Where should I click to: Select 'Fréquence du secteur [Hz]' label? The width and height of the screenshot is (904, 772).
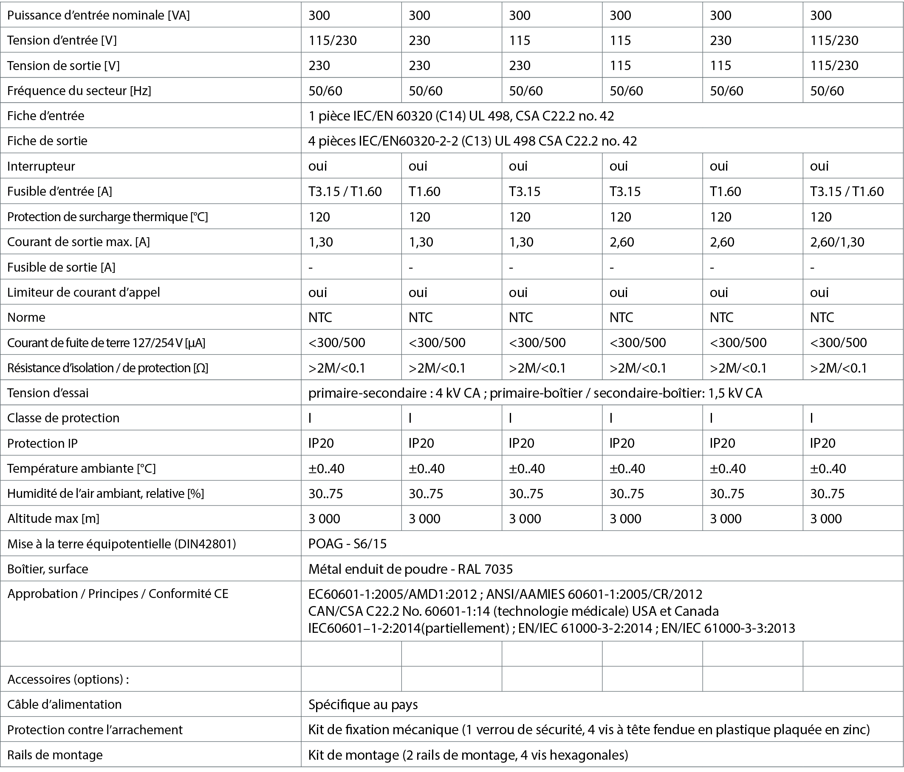[79, 91]
